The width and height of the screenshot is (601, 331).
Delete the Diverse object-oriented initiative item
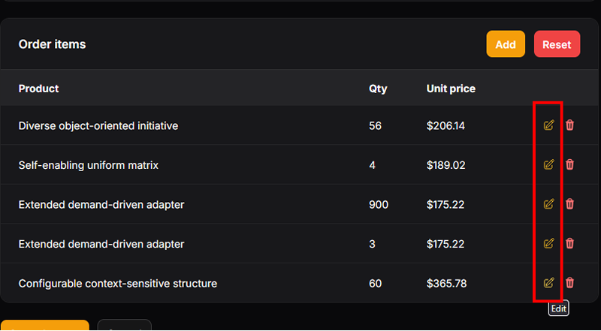[x=569, y=125]
